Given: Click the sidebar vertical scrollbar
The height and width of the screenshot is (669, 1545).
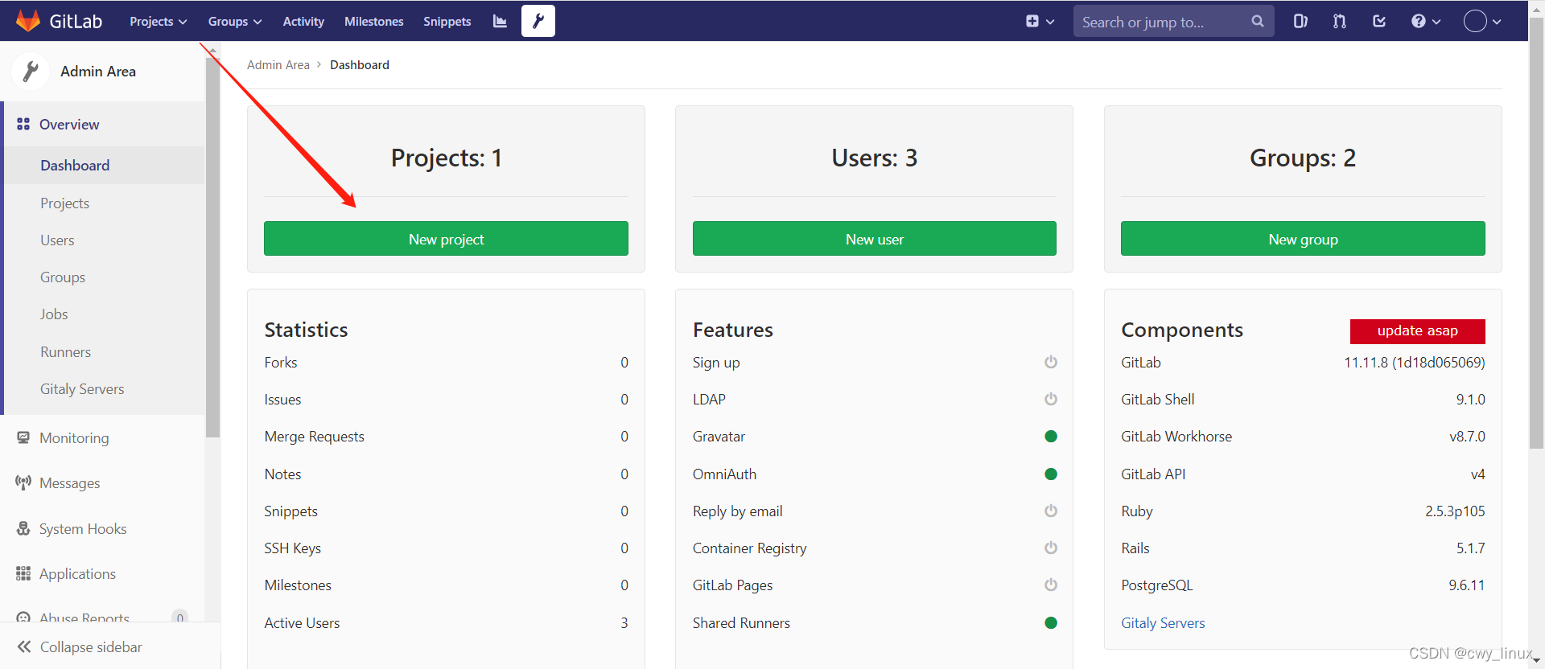Looking at the screenshot, I should point(212,248).
